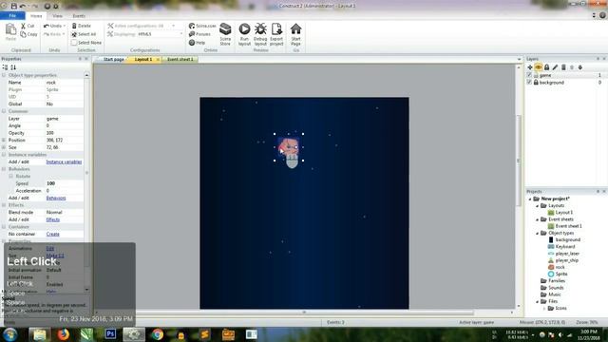Open Forums in the Online group
Image resolution: width=608 pixels, height=342 pixels.
click(x=199, y=34)
